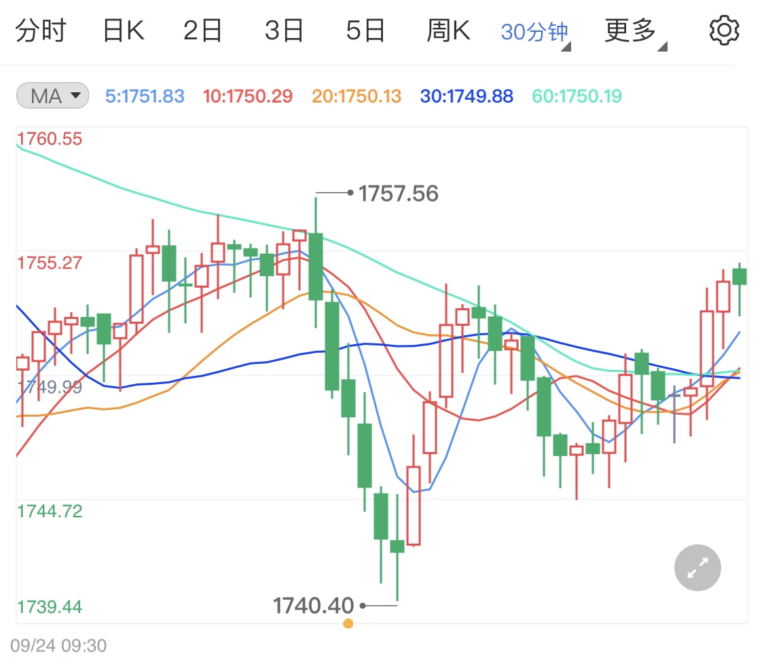Open the 30分钟 interval dropdown
Image resolution: width=764 pixels, height=657 pixels.
pyautogui.click(x=536, y=33)
